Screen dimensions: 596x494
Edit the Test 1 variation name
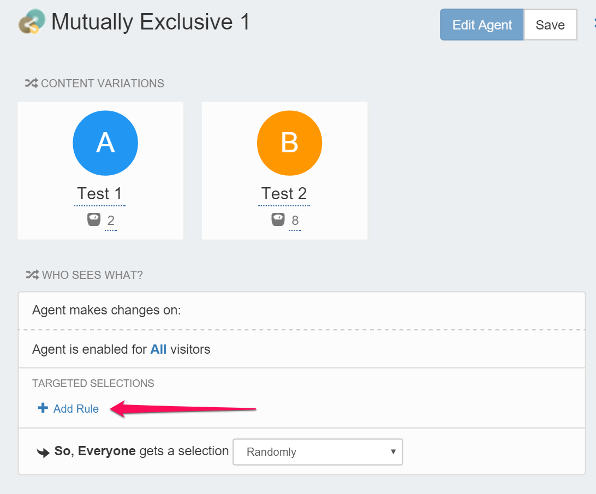99,194
